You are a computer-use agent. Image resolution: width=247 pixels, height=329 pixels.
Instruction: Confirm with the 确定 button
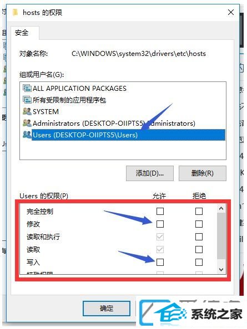click(x=107, y=308)
